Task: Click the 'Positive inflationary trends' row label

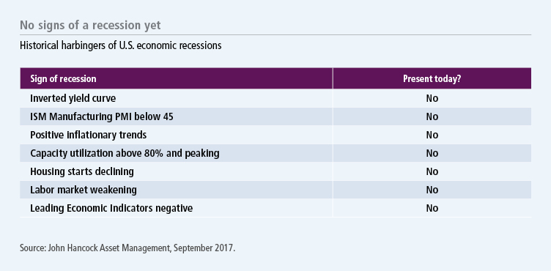Action: click(x=88, y=135)
